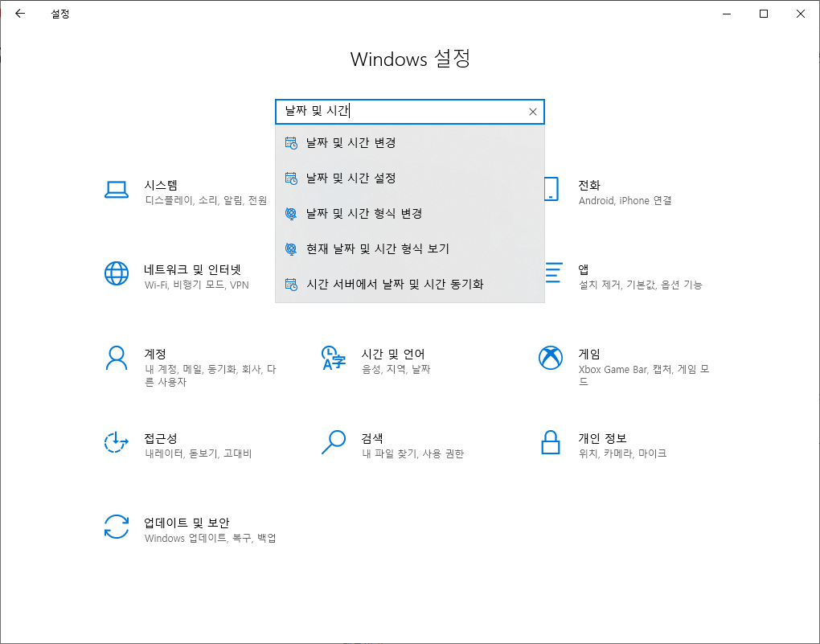Click text 설치 제거, 기본값, 옵션 기능
820x644 pixels.
640,285
